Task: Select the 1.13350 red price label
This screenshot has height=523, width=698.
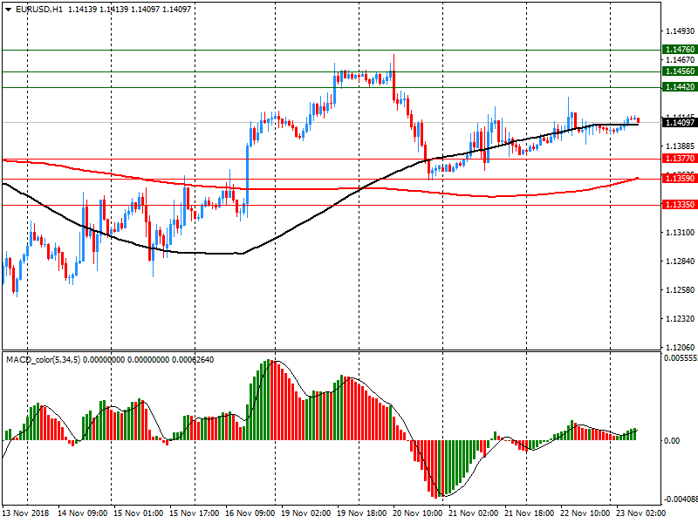Action: pos(680,204)
